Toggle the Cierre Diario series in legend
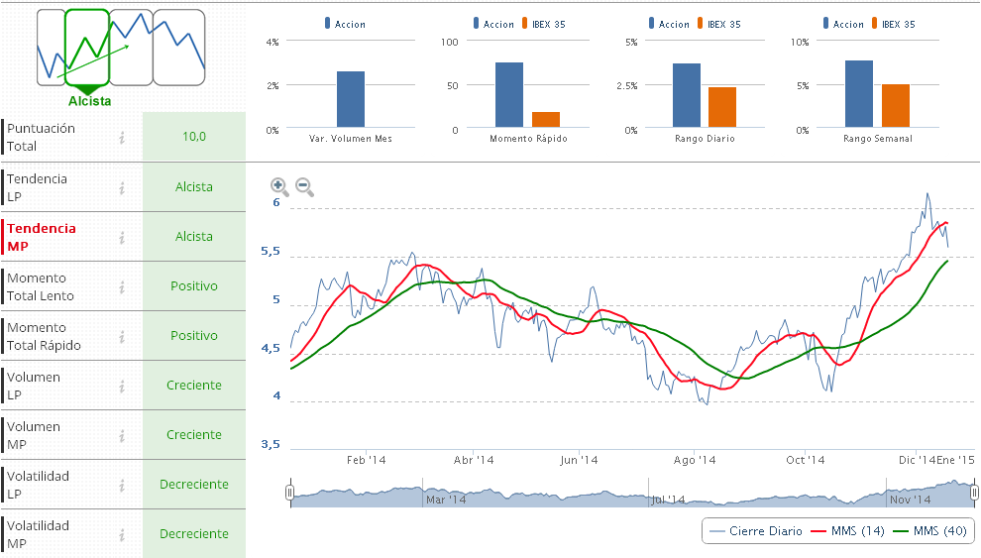 click(756, 531)
